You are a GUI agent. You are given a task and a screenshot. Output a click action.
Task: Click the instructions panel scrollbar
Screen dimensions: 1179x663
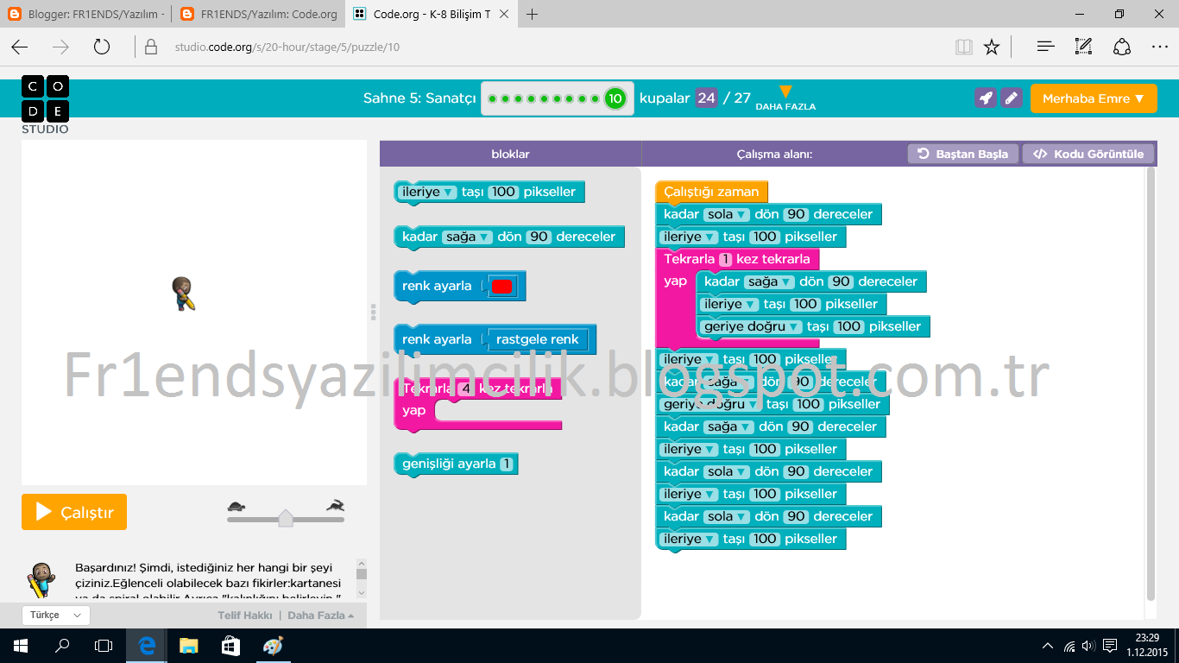(x=362, y=578)
